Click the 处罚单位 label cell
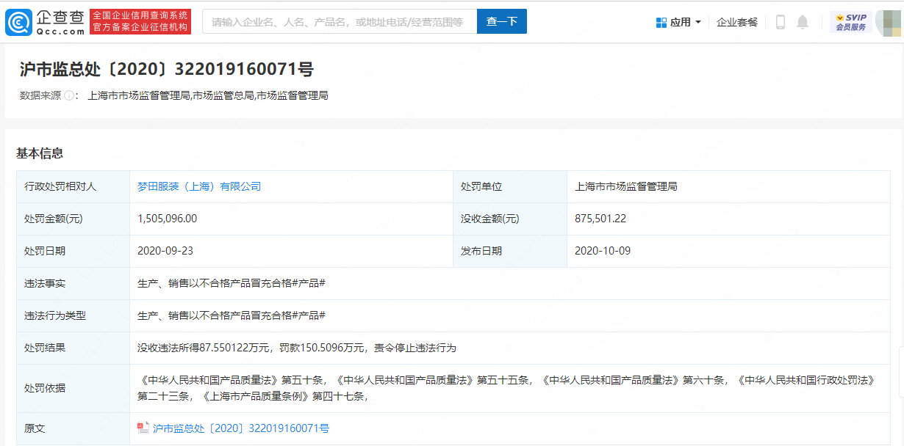 [x=510, y=186]
